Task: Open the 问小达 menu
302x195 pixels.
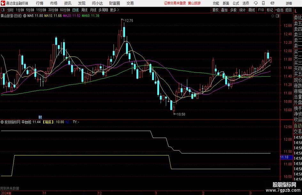Action: (97, 3)
